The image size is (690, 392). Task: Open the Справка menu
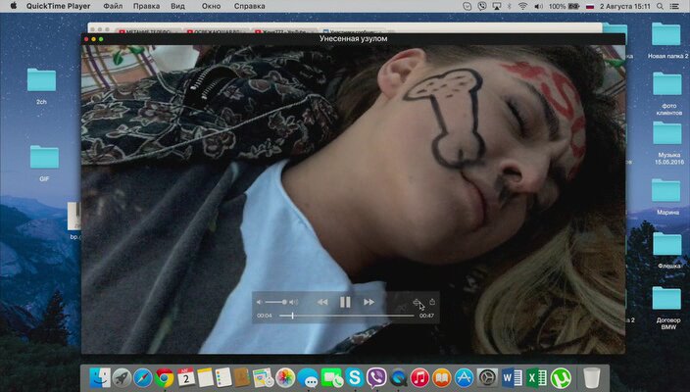250,6
